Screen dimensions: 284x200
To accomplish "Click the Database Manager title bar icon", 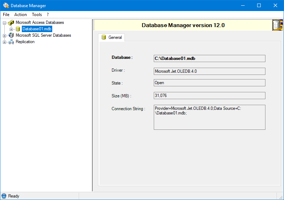I will click(x=6, y=6).
